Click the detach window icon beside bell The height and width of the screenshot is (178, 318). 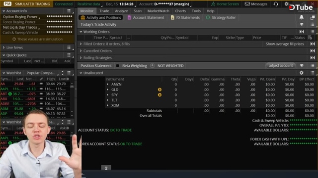pyautogui.click(x=313, y=18)
